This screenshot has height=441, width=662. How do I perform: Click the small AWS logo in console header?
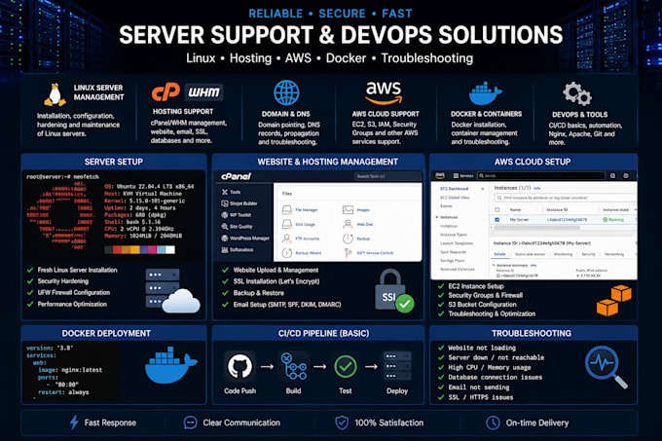click(x=440, y=175)
